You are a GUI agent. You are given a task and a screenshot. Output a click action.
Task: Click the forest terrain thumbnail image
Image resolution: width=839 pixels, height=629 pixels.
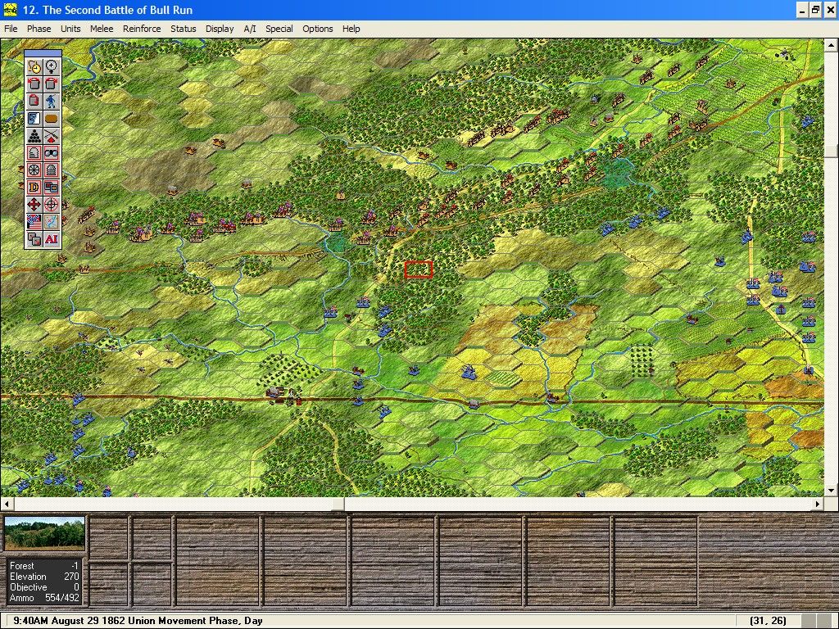44,533
